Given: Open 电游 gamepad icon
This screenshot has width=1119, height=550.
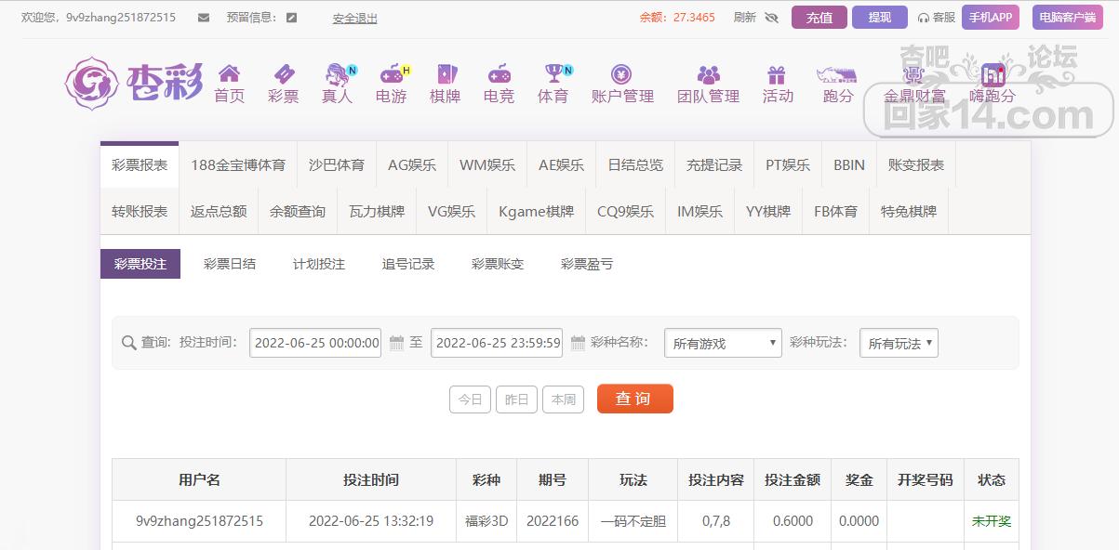Looking at the screenshot, I should [392, 73].
